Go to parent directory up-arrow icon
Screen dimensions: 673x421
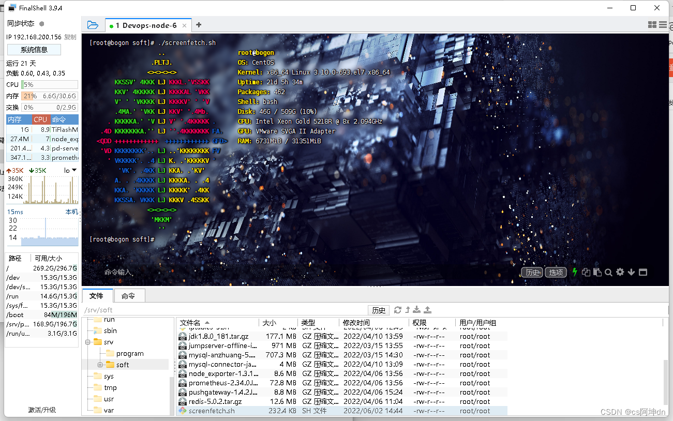[408, 310]
